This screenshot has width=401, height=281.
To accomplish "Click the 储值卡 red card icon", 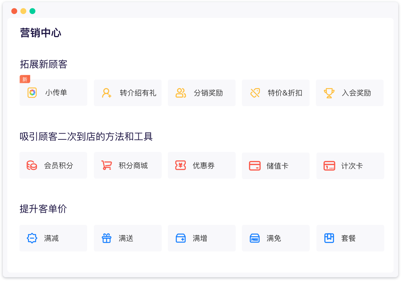I will [x=255, y=166].
